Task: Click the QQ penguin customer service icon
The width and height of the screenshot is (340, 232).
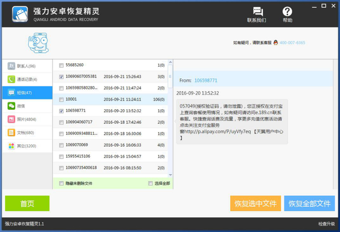Action: point(275,42)
